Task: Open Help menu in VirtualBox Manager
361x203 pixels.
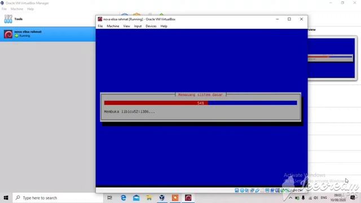Action: 30,9
